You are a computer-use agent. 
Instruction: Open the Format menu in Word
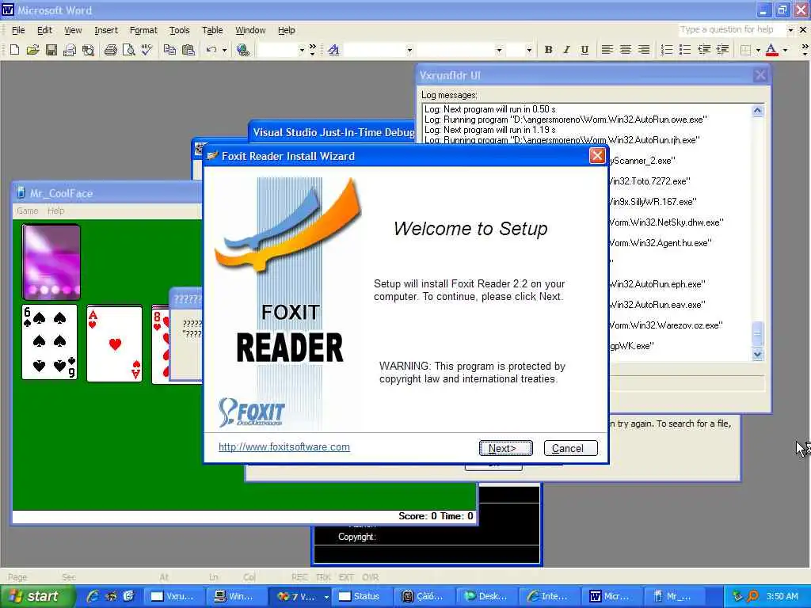[x=143, y=30]
